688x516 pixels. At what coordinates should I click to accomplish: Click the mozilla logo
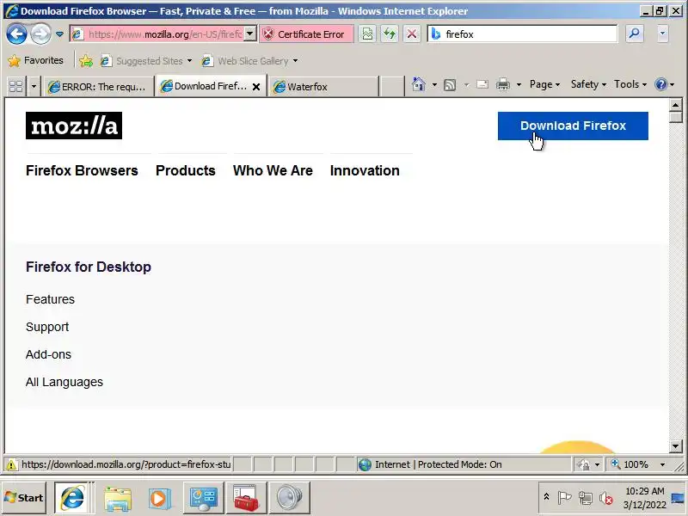click(74, 126)
